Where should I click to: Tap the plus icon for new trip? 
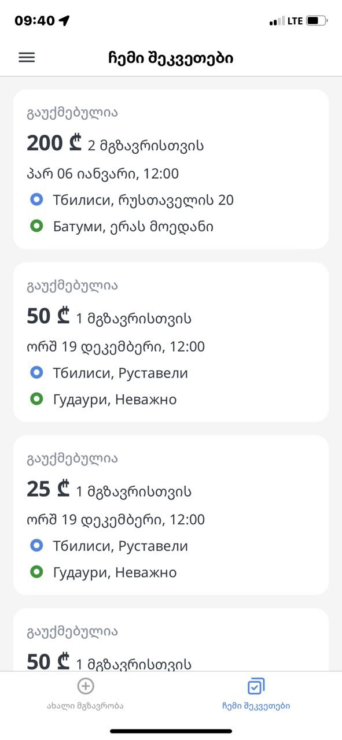point(86,686)
